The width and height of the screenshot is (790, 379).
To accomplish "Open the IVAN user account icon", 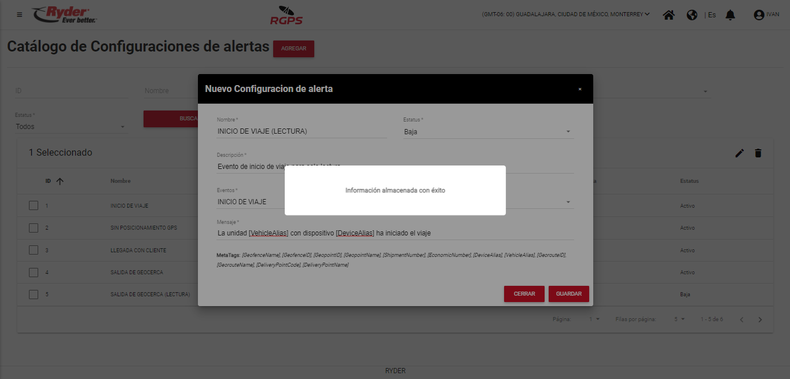I will [759, 15].
